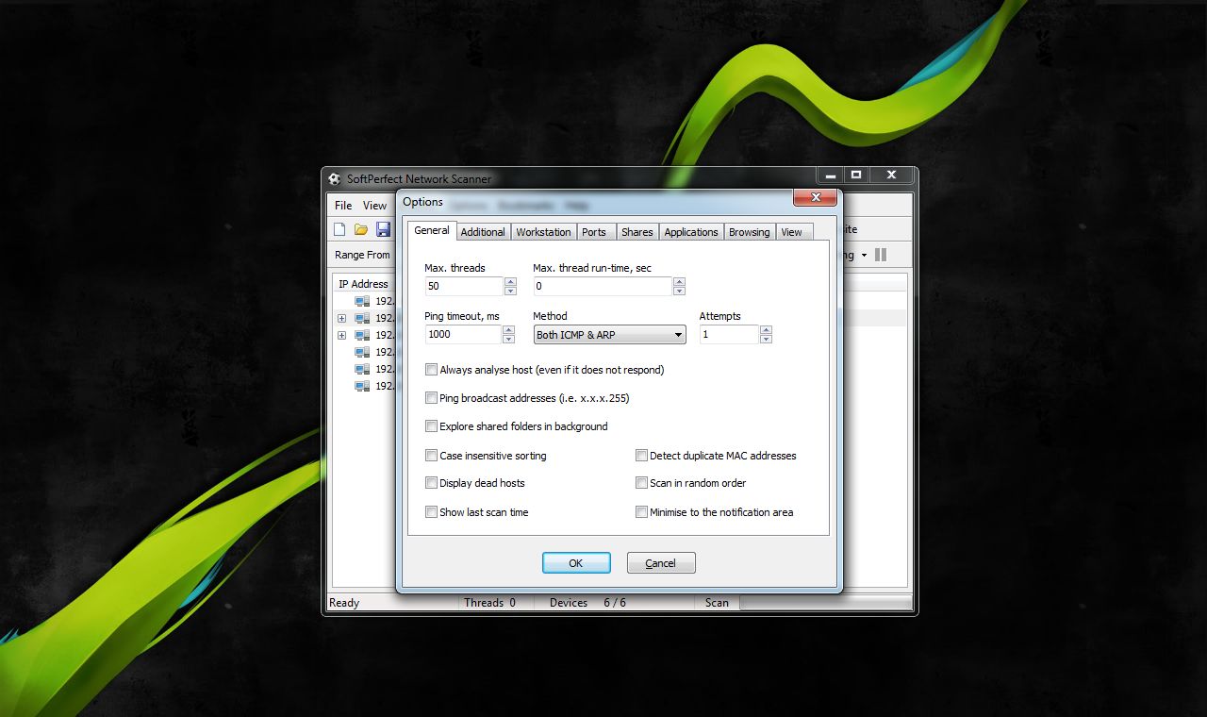This screenshot has height=717, width=1207.
Task: Open the Applications tab
Action: pos(691,232)
